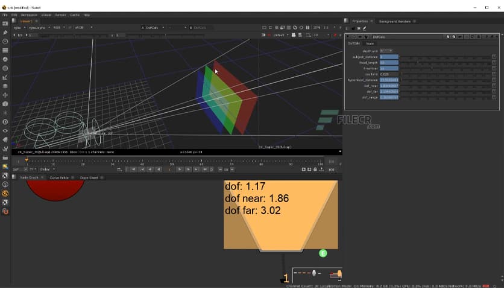504x292 pixels.
Task: Click the focal_length slider track
Action: 445,63
